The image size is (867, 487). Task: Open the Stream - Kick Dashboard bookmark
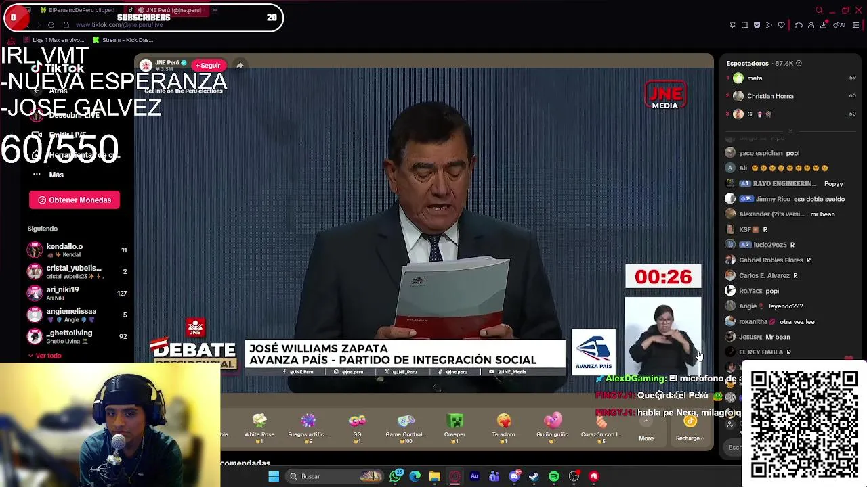point(123,40)
